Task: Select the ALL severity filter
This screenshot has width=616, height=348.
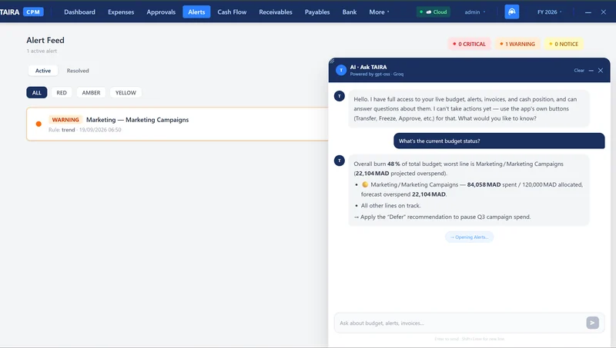Action: click(x=36, y=92)
